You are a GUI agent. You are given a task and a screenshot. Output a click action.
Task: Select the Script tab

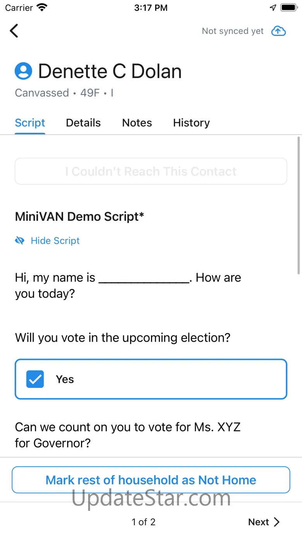click(x=30, y=123)
